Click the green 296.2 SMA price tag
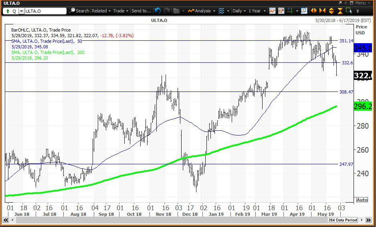Image resolution: width=376 pixels, height=227 pixels. (363, 106)
